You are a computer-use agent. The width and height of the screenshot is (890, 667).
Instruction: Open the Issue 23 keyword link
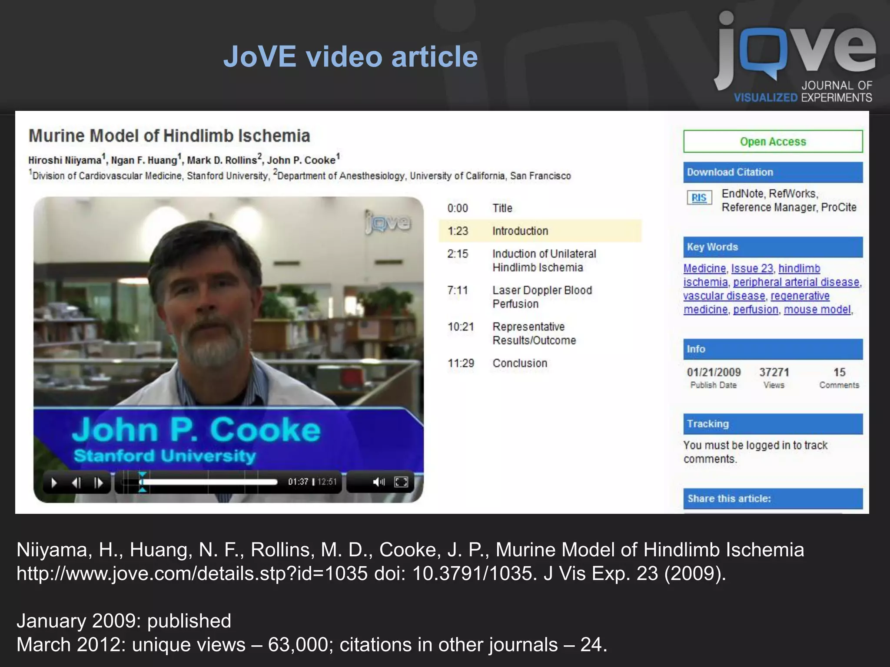pyautogui.click(x=752, y=268)
